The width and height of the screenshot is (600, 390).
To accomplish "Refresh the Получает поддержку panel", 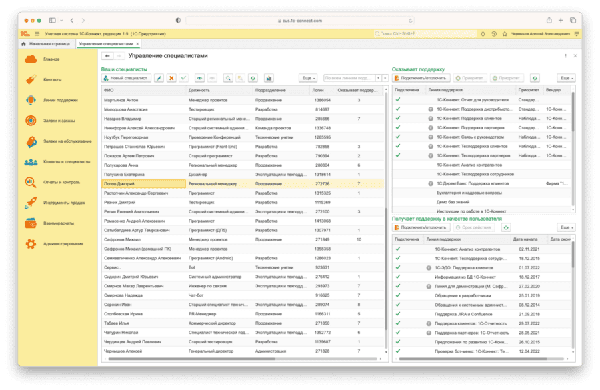I will point(506,227).
